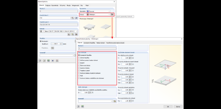Click the edit icon in Upravit plochu footer
The height and width of the screenshot is (109, 221).
click(44, 61)
